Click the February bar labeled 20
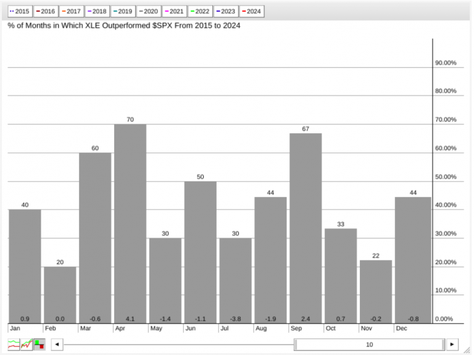Screen dimensions: 474x355 point(60,295)
